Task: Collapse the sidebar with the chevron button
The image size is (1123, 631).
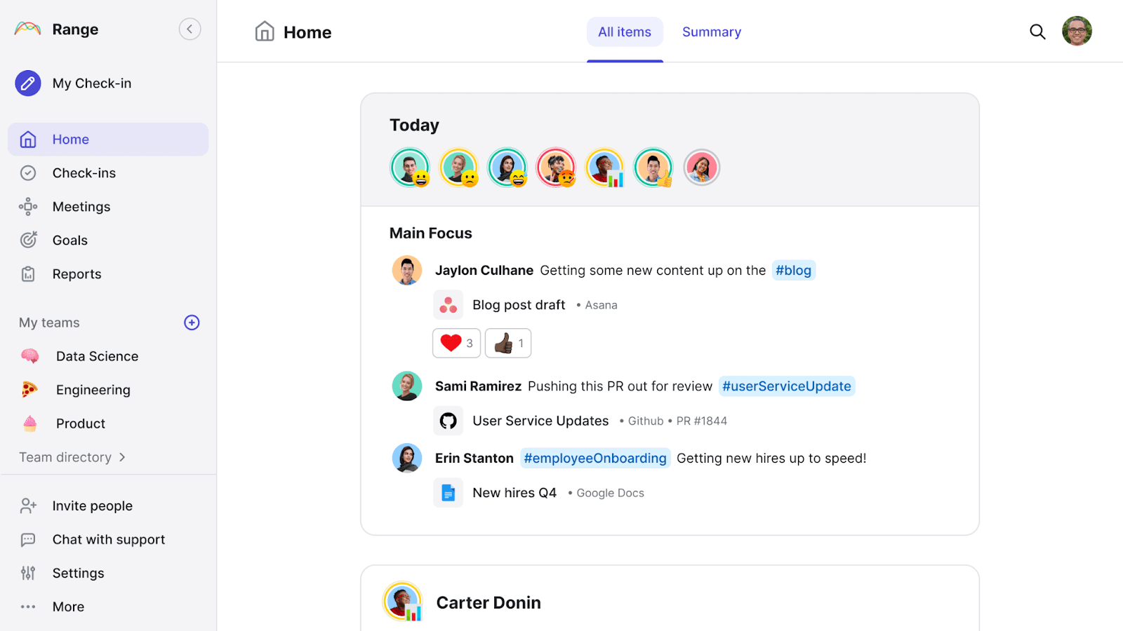Action: pos(190,29)
